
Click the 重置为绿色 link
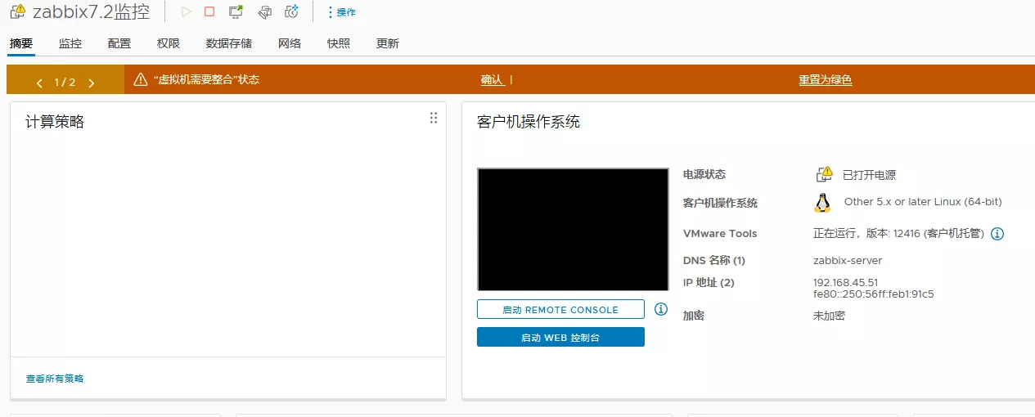click(825, 79)
